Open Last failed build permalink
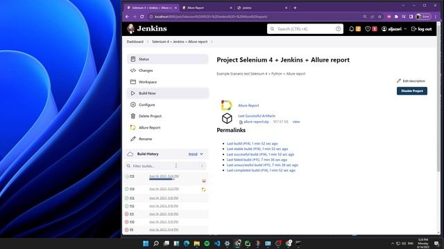The width and height of the screenshot is (444, 249). coord(257,160)
